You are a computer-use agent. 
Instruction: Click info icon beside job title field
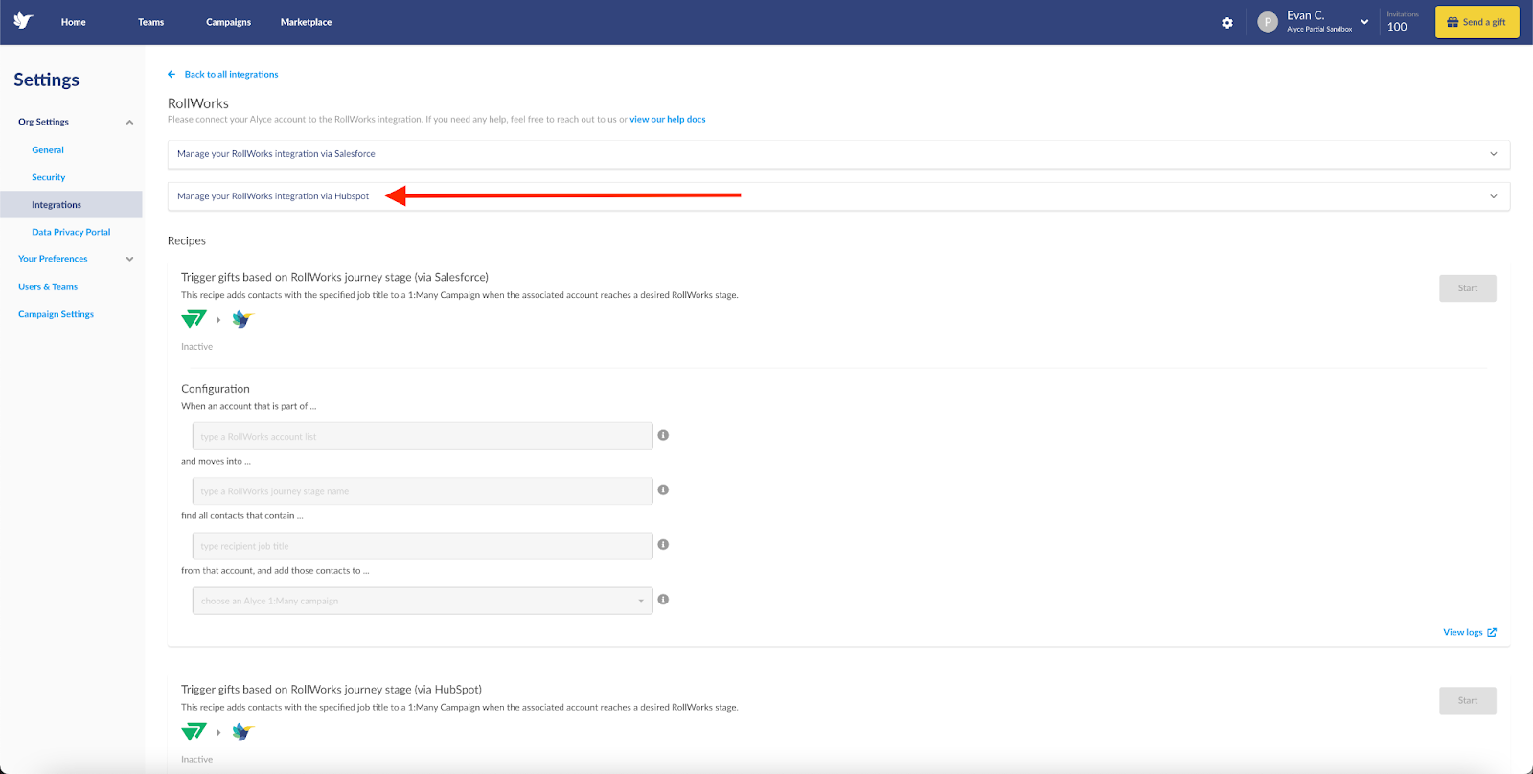point(663,544)
